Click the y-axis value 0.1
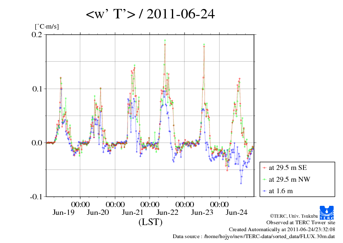The image size is (343, 243). [37, 89]
